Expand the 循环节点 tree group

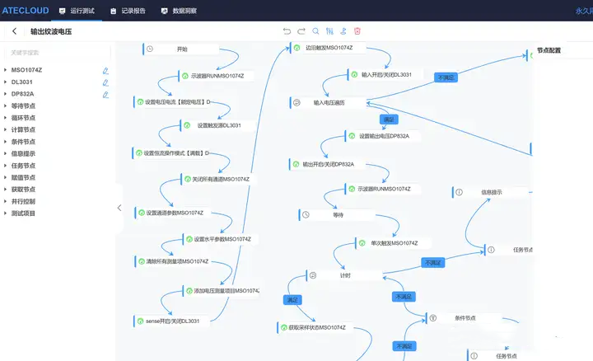point(23,118)
